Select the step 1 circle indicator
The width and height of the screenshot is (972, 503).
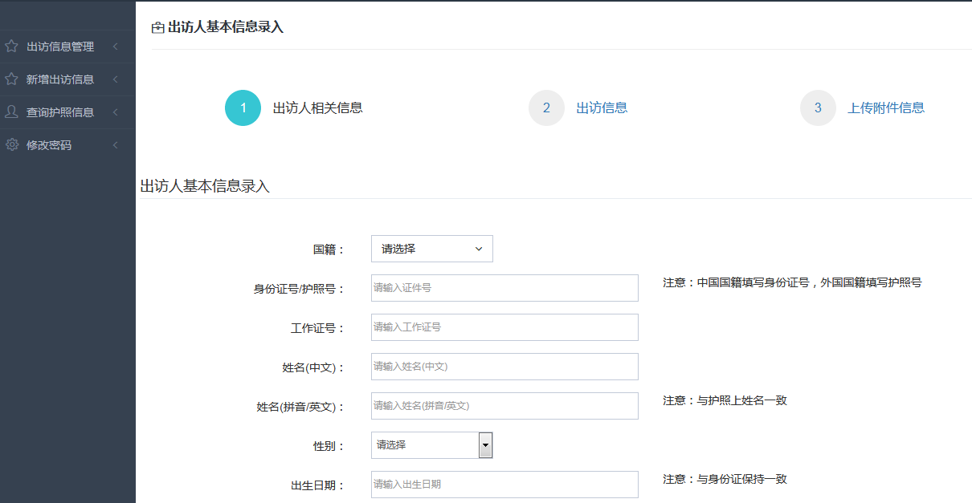click(x=243, y=108)
